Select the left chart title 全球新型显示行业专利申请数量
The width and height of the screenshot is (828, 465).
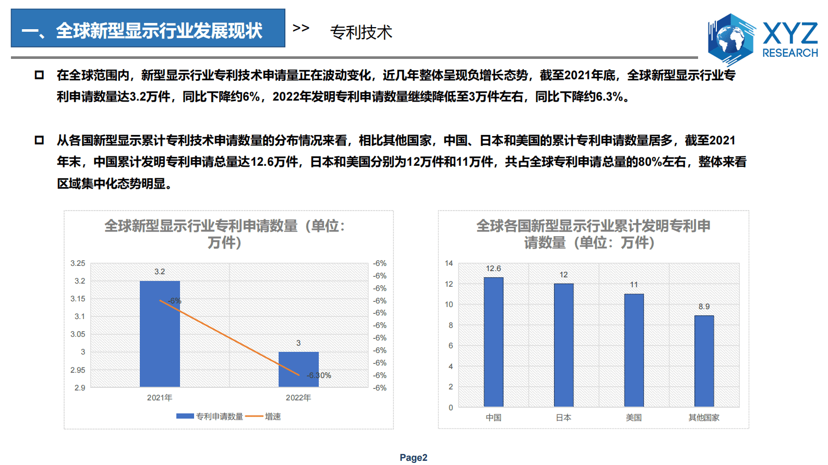point(224,234)
